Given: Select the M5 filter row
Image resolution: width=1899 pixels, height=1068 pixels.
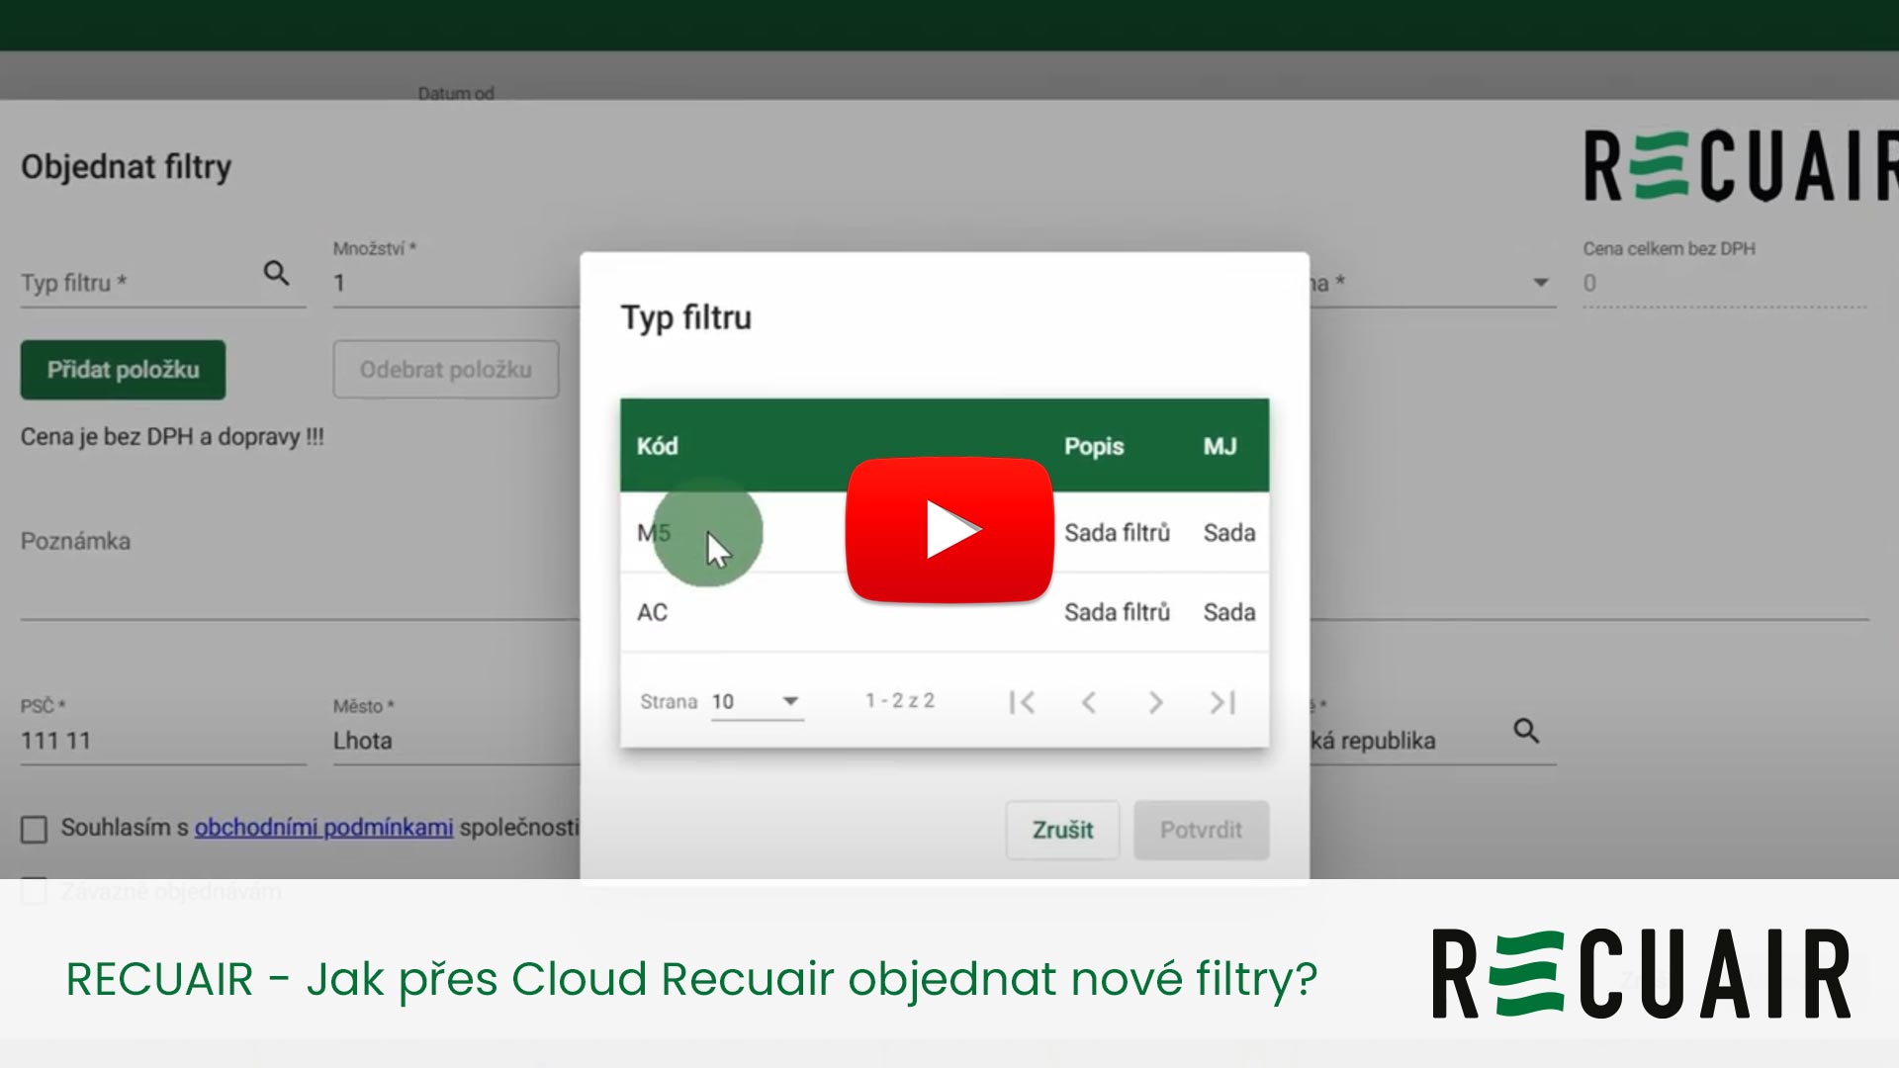Looking at the screenshot, I should click(x=653, y=533).
